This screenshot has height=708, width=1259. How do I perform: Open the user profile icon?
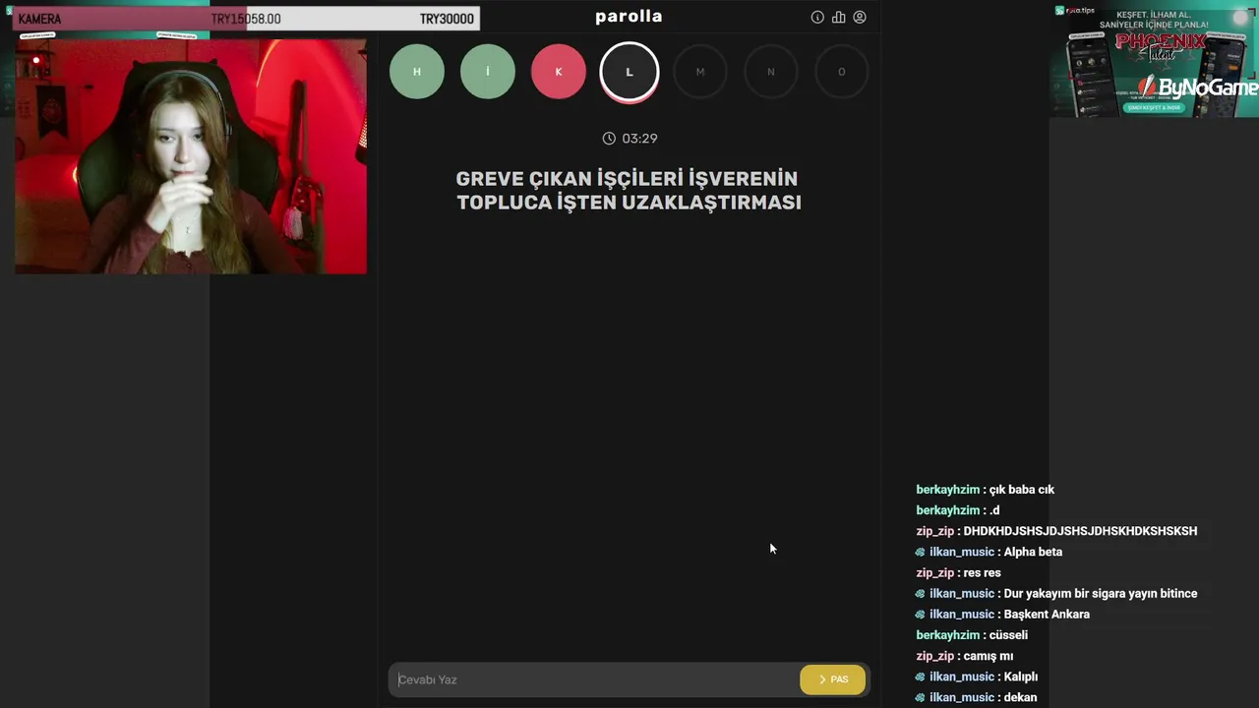(860, 17)
